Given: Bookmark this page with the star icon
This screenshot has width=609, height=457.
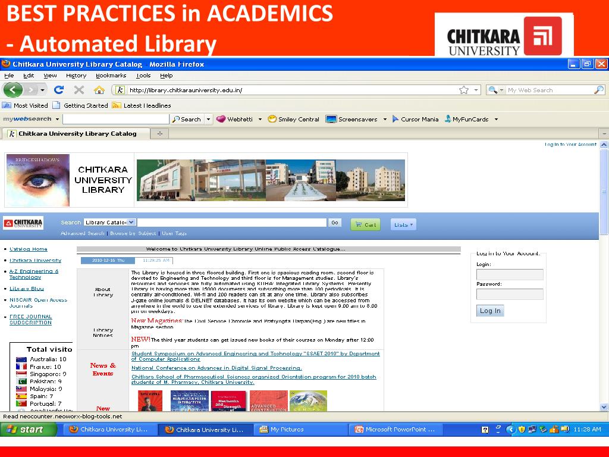Looking at the screenshot, I should [x=464, y=90].
